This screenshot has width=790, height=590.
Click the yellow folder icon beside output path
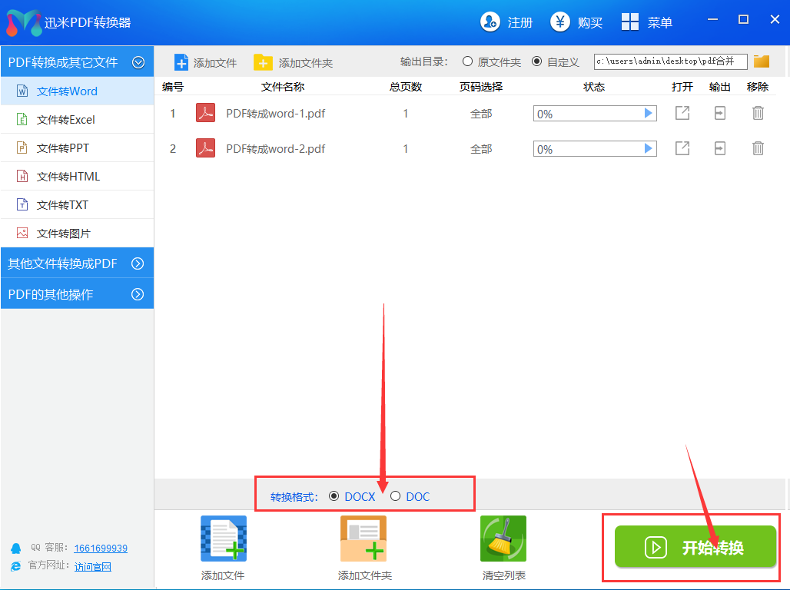(x=761, y=61)
